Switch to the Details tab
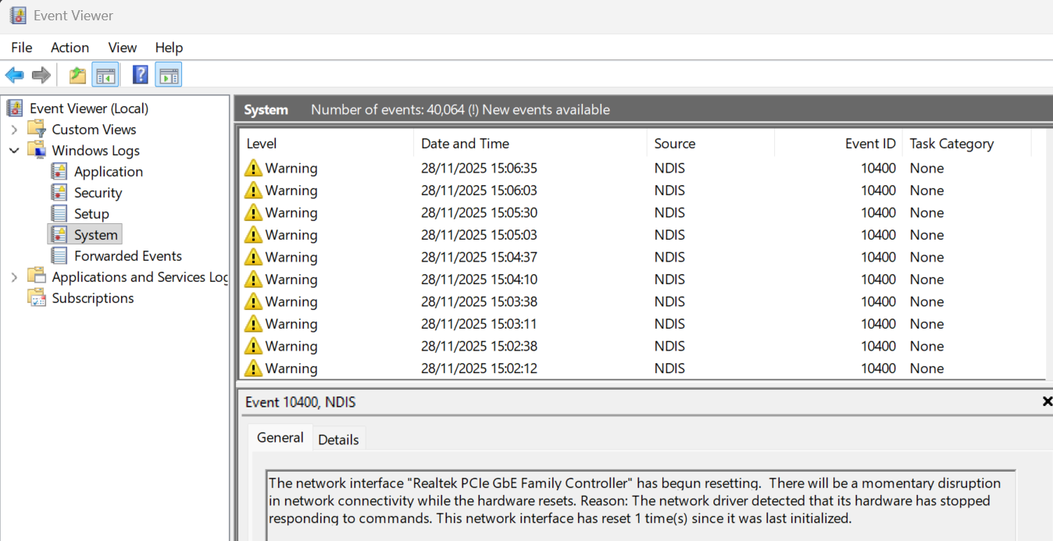The width and height of the screenshot is (1053, 541). (338, 440)
